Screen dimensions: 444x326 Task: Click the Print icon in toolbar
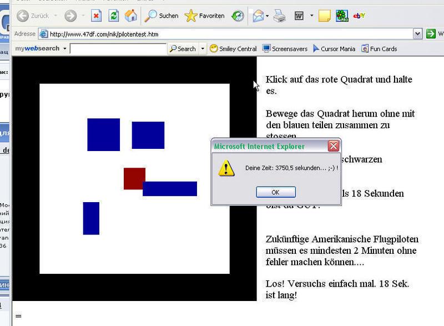coord(280,16)
